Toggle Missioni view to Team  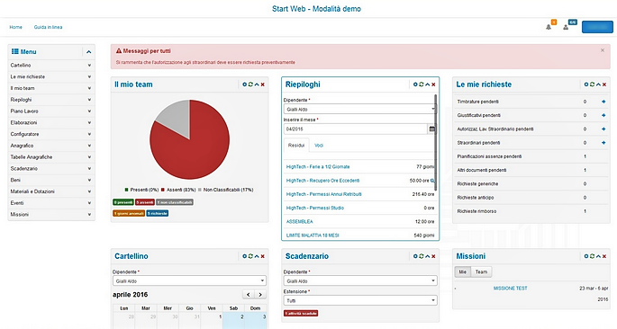(481, 271)
